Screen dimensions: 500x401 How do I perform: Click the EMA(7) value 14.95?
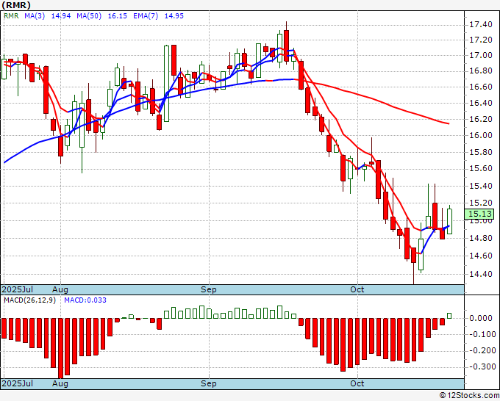(174, 16)
